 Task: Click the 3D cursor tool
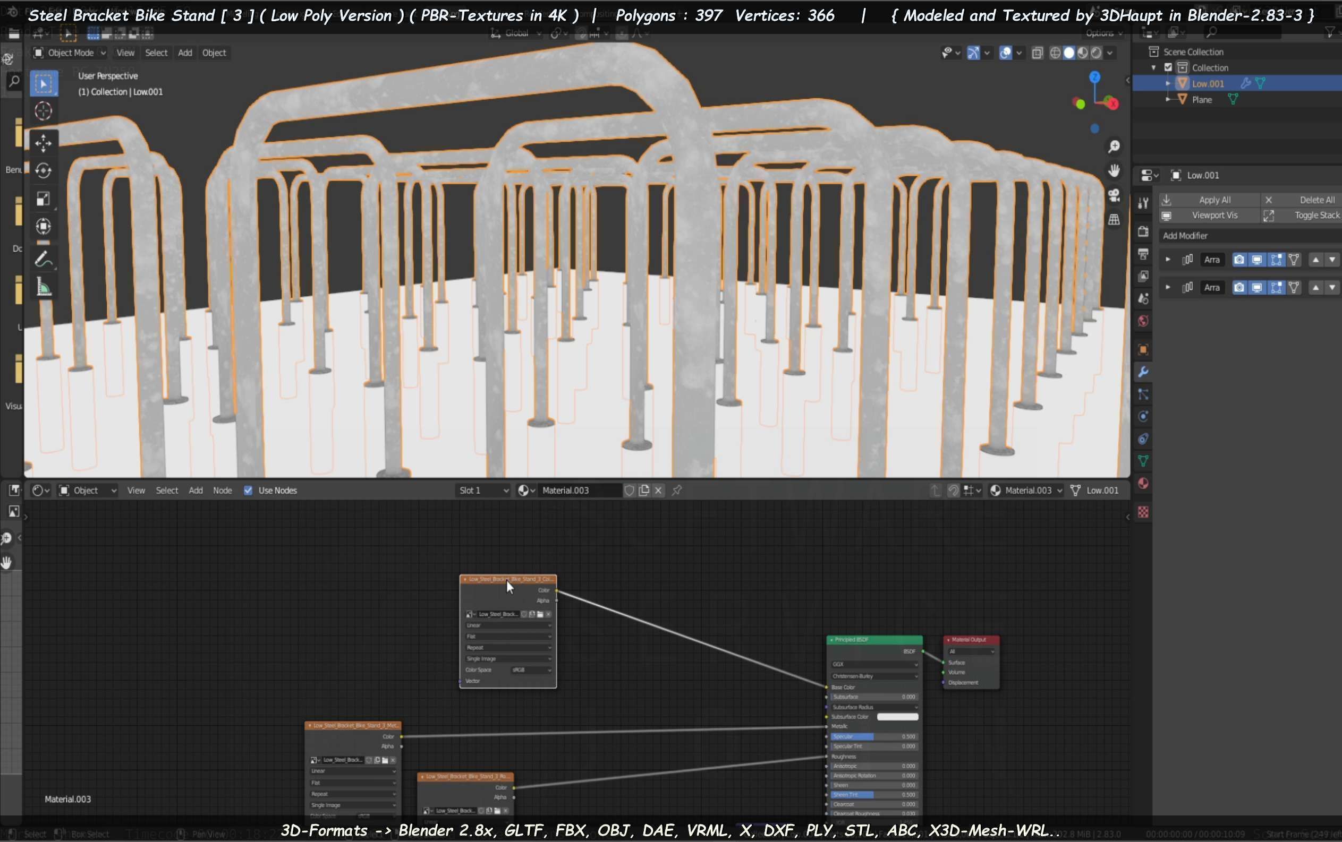tap(43, 111)
